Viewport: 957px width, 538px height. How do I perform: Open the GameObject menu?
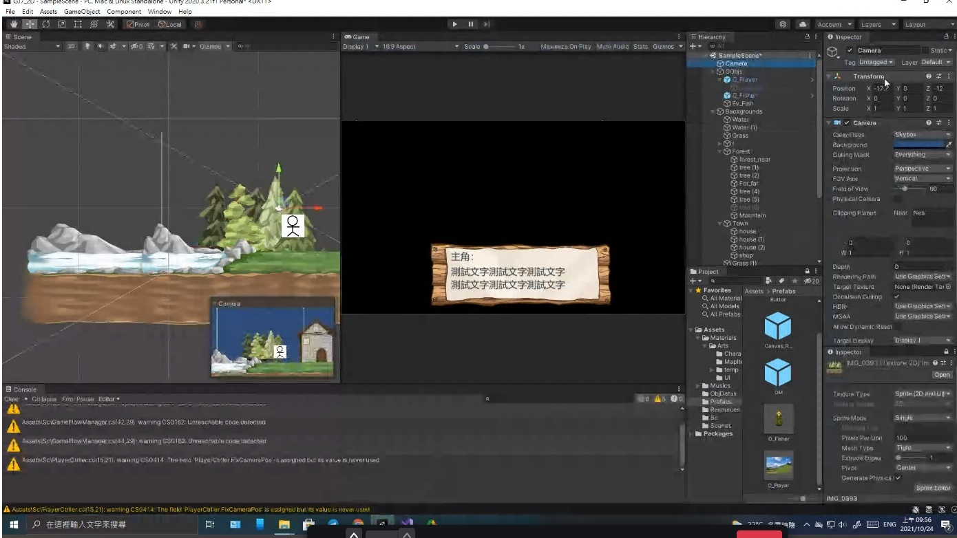click(x=82, y=12)
